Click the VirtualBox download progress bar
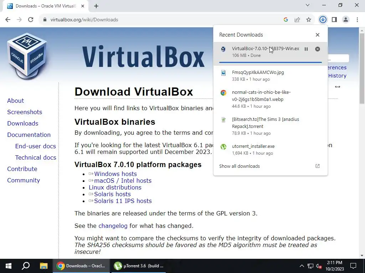365x273 pixels. pyautogui.click(x=270, y=63)
